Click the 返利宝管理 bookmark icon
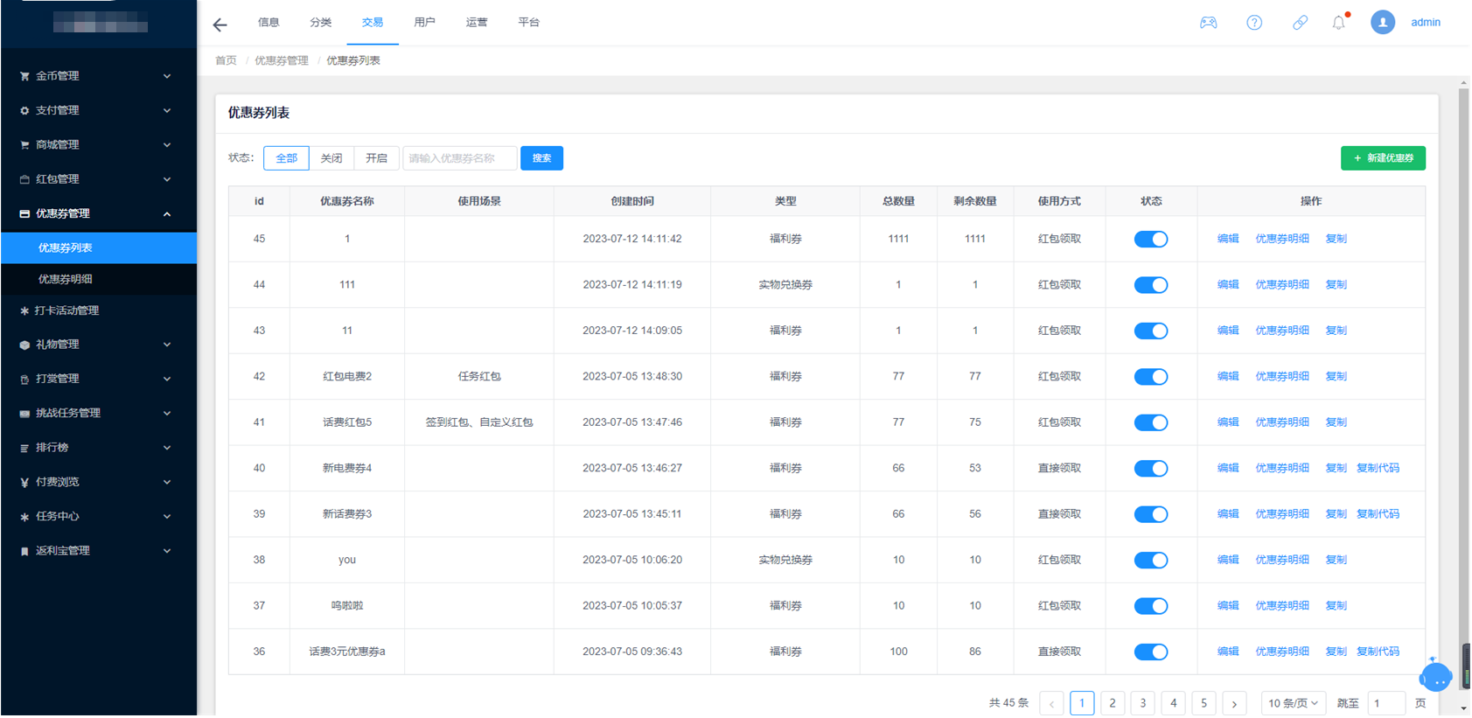 (24, 551)
